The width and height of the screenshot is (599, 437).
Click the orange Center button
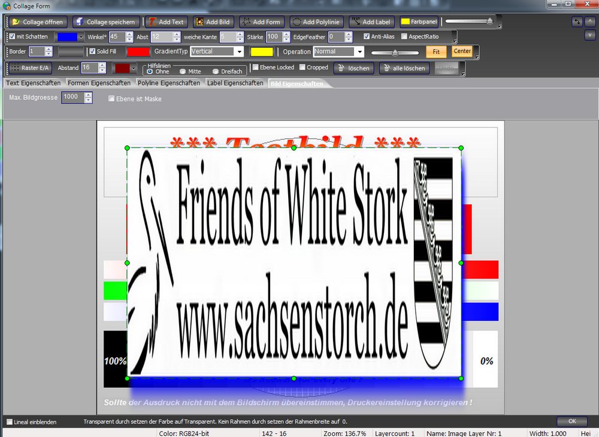pos(462,51)
